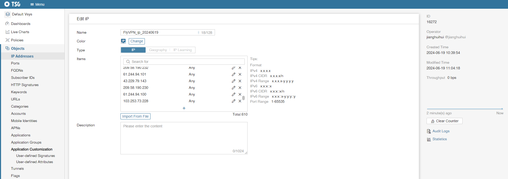Image resolution: width=508 pixels, height=179 pixels.
Task: Click the blue IP color icon
Action: (123, 41)
